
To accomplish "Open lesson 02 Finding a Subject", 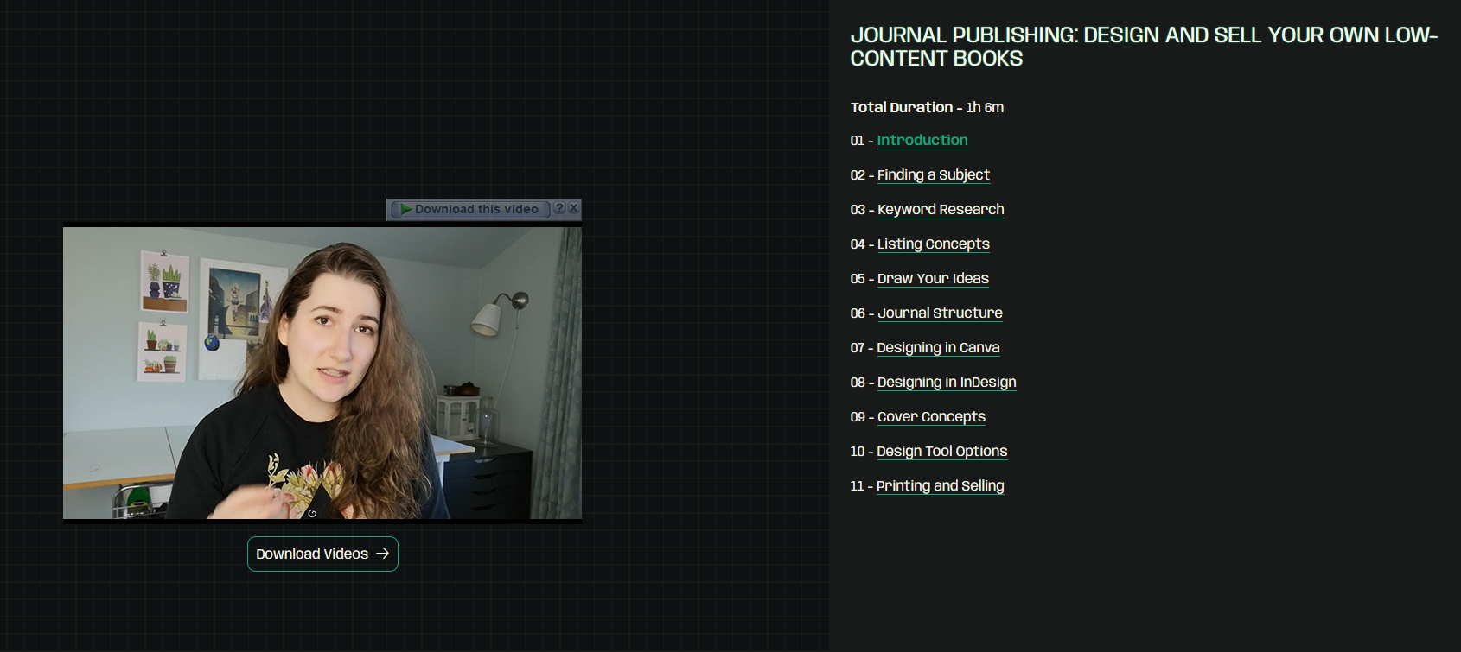I will point(933,174).
